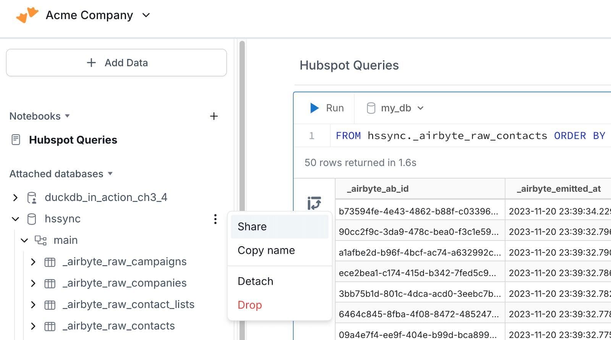Choose Drop from the context menu
The width and height of the screenshot is (611, 340).
pyautogui.click(x=280, y=305)
